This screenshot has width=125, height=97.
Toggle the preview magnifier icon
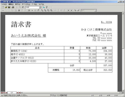(44, 7)
